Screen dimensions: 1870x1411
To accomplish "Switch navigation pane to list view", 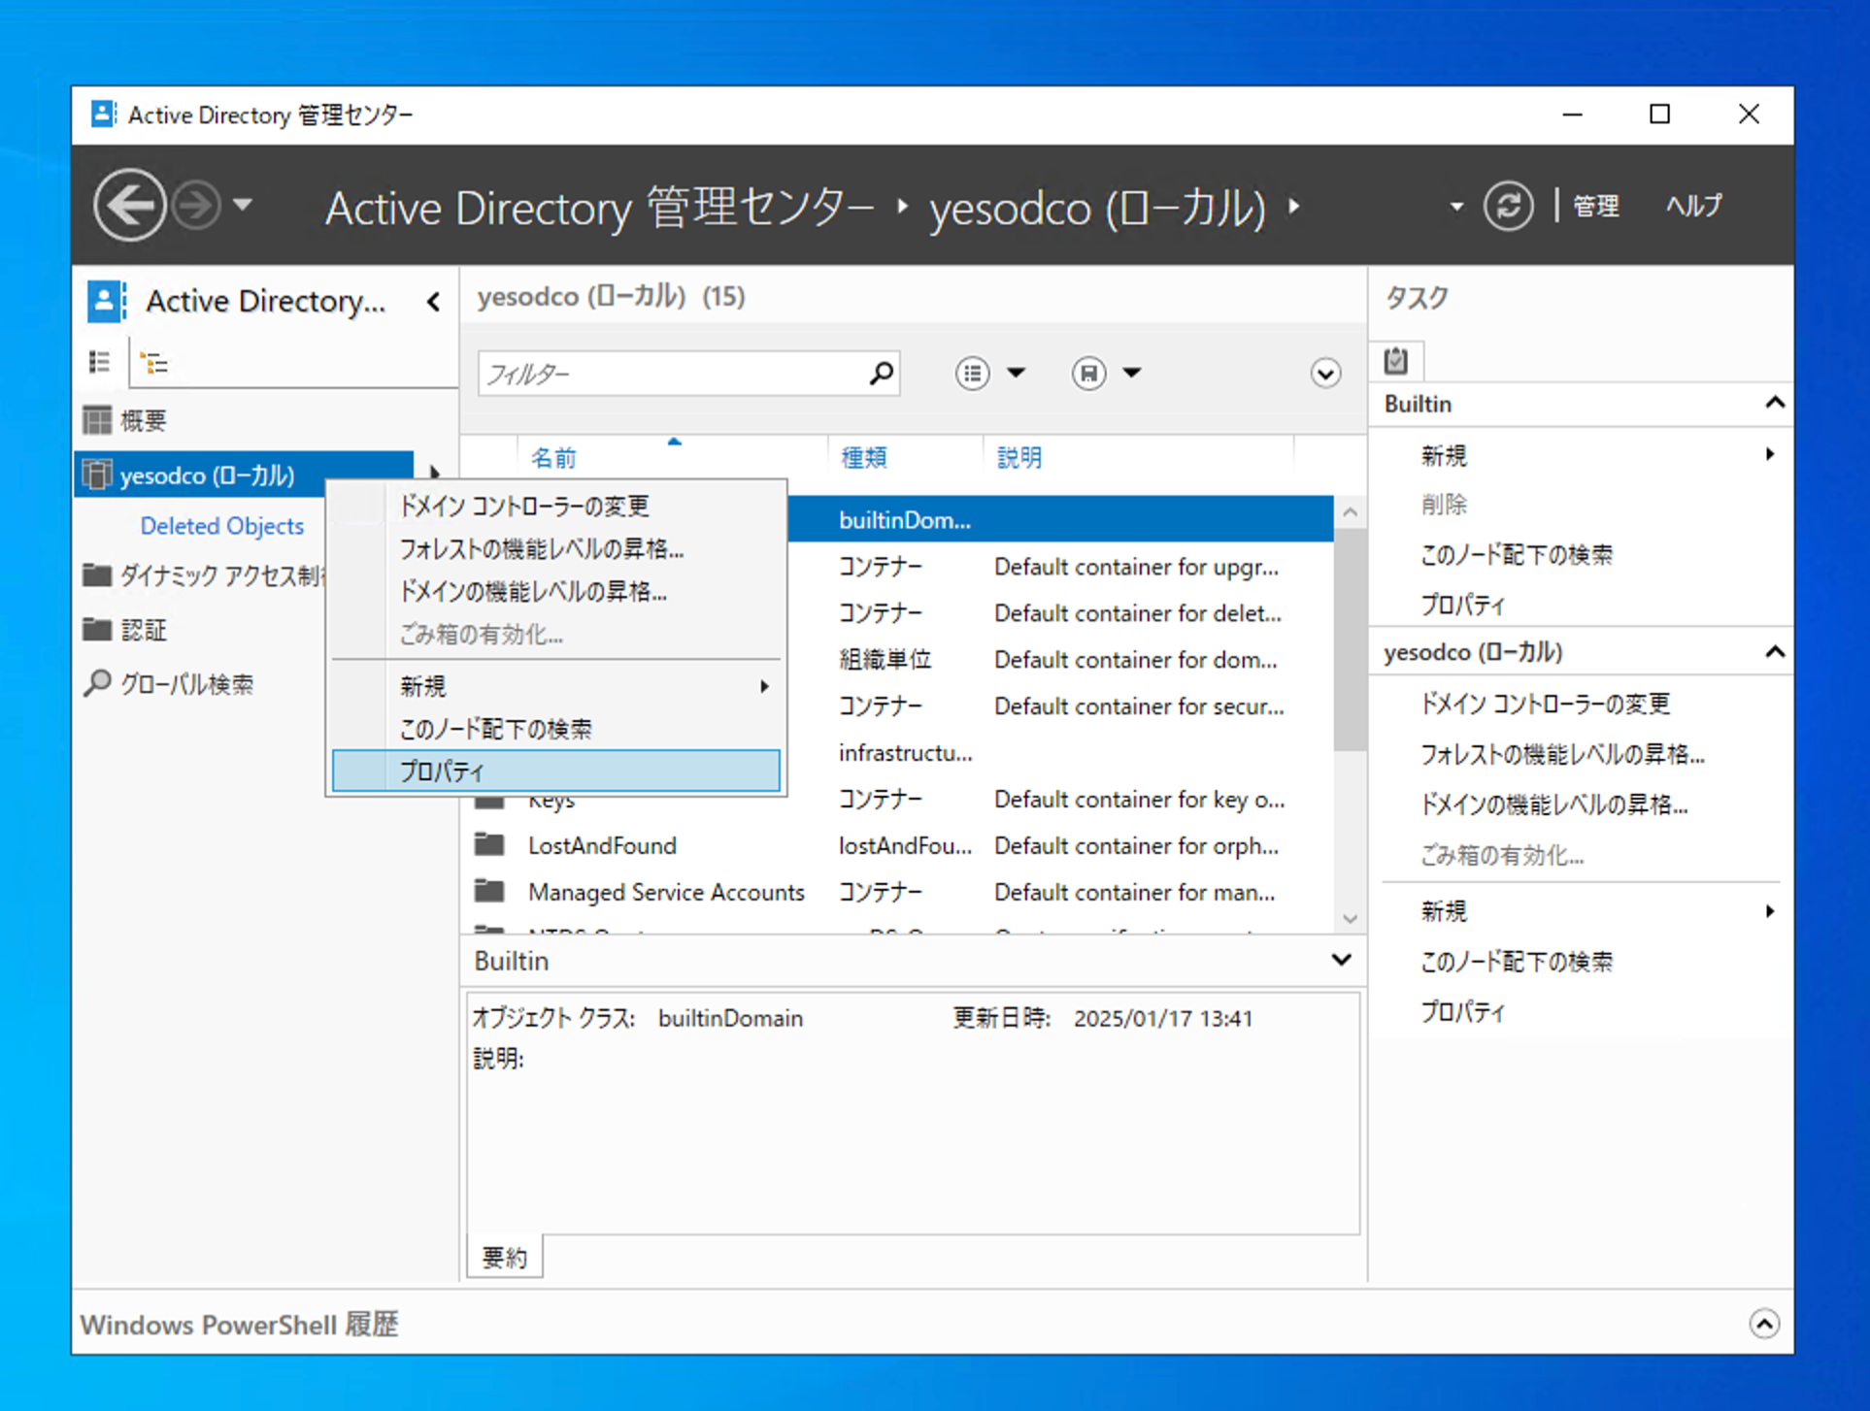I will click(x=100, y=363).
